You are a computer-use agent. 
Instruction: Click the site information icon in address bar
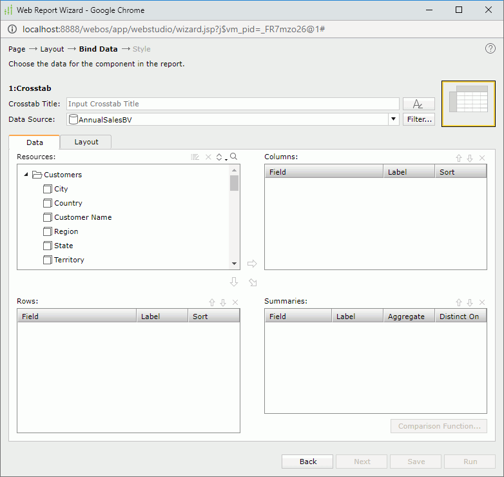click(12, 30)
